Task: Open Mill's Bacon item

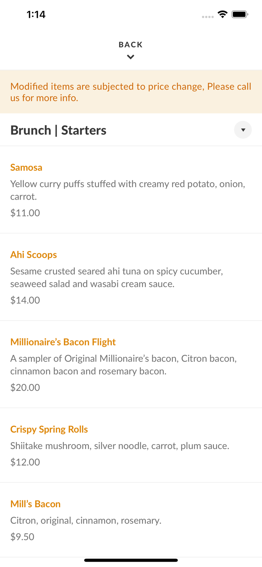Action: [35, 504]
